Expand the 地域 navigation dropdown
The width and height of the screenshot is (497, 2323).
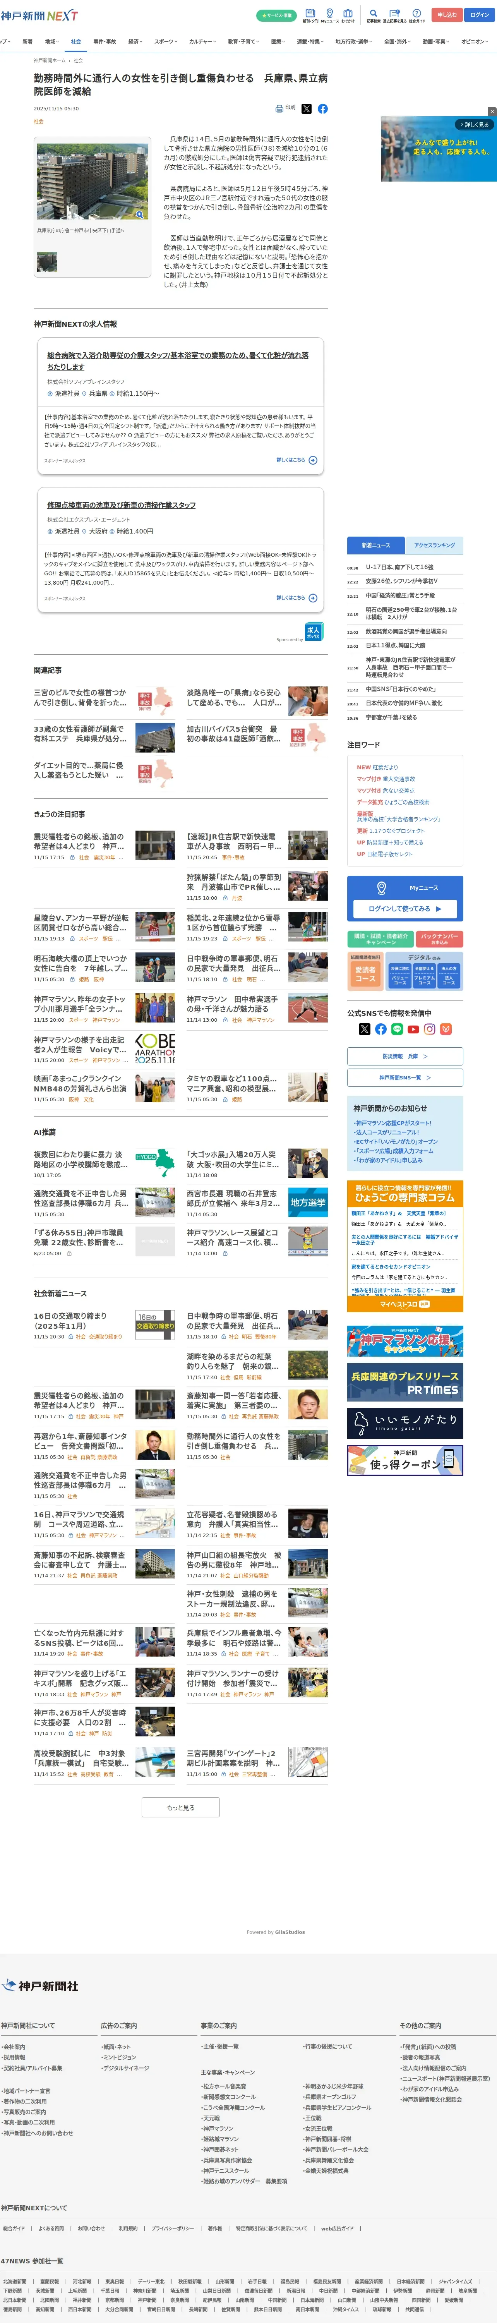51,41
